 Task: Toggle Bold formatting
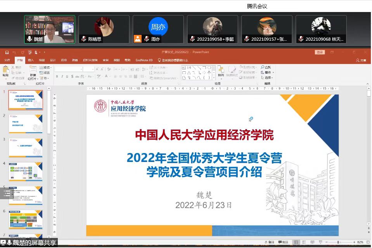[x=57, y=77]
